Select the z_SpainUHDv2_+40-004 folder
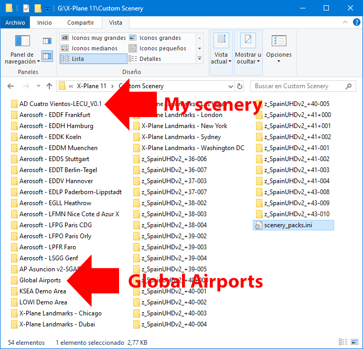The width and height of the screenshot is (363, 349). click(170, 324)
